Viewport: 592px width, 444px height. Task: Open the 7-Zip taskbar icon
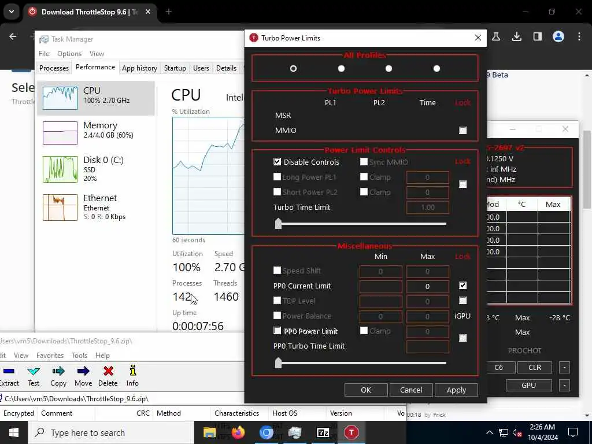[x=323, y=432]
